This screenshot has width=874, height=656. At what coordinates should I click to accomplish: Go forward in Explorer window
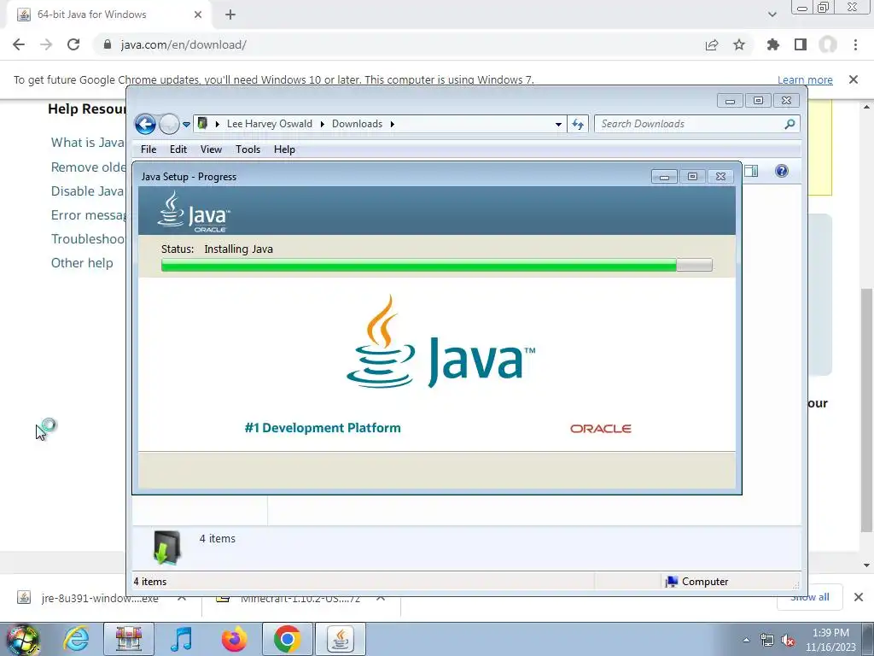pyautogui.click(x=169, y=124)
